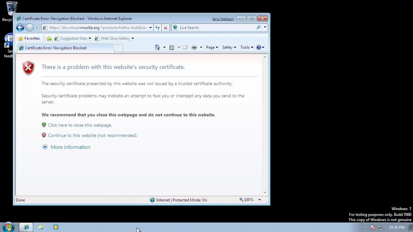This screenshot has height=232, width=413.
Task: Click the network tray icon
Action: 380,227
